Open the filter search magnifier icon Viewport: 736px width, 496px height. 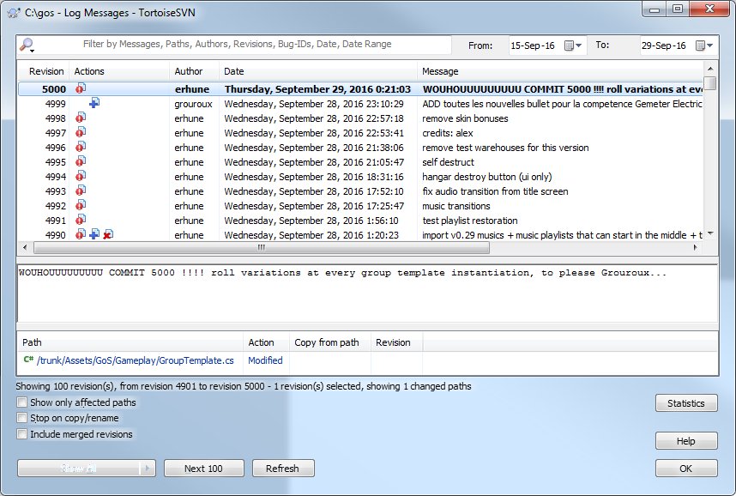(x=27, y=45)
